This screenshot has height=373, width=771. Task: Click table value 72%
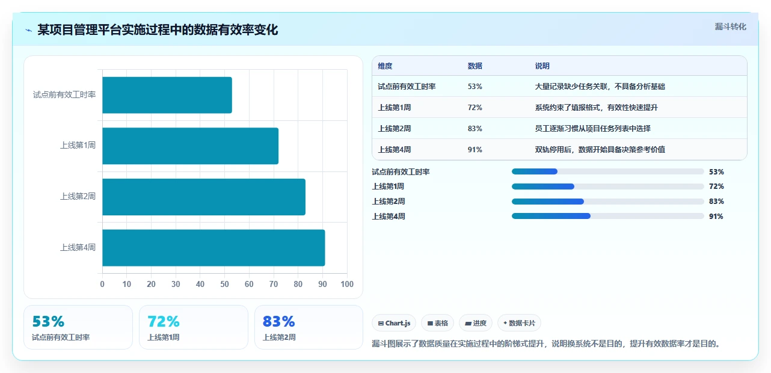coord(475,108)
